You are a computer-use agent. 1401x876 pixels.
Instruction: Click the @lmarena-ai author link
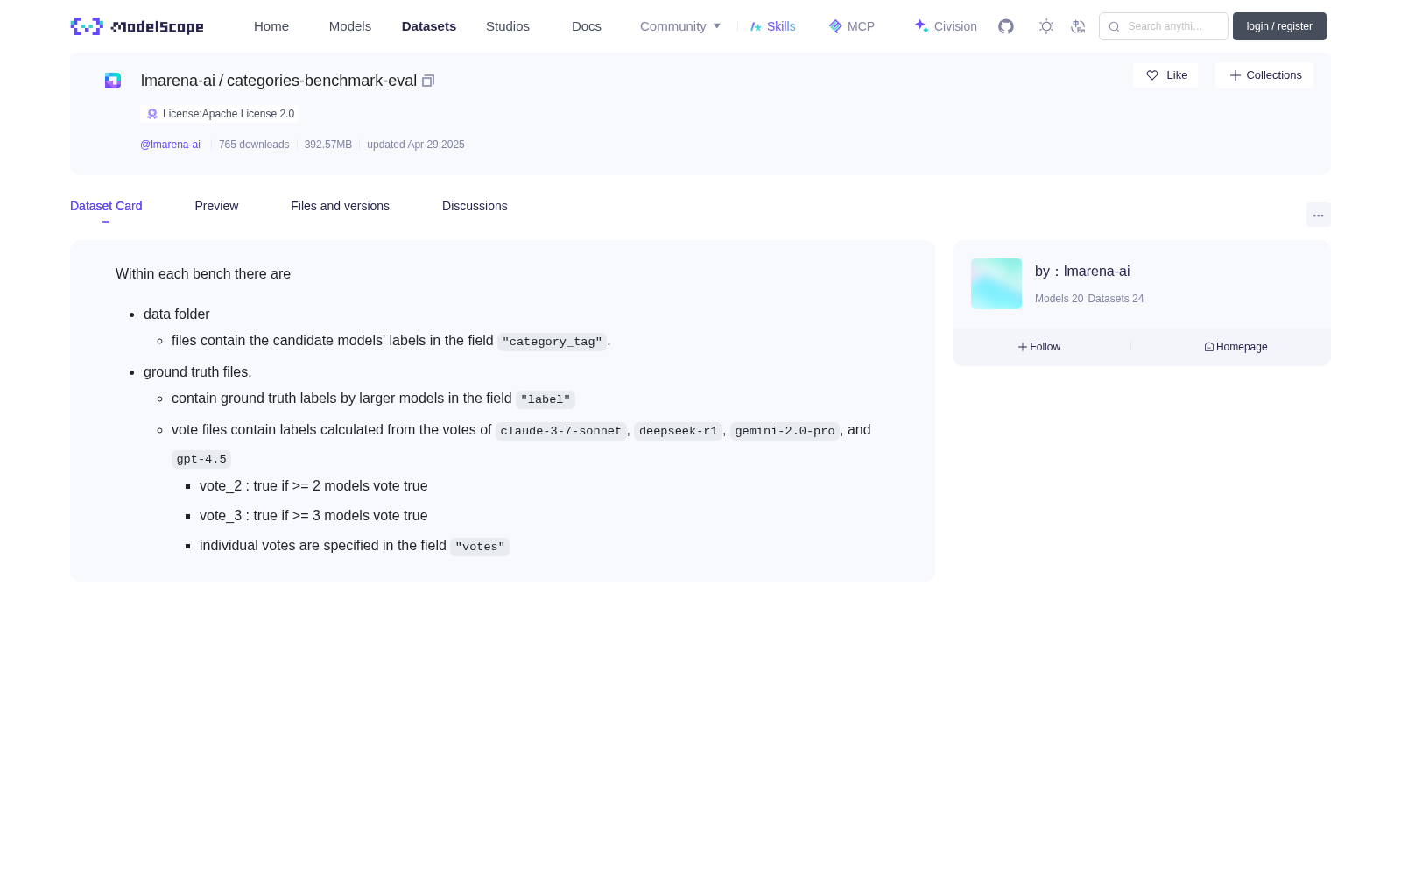click(x=170, y=145)
